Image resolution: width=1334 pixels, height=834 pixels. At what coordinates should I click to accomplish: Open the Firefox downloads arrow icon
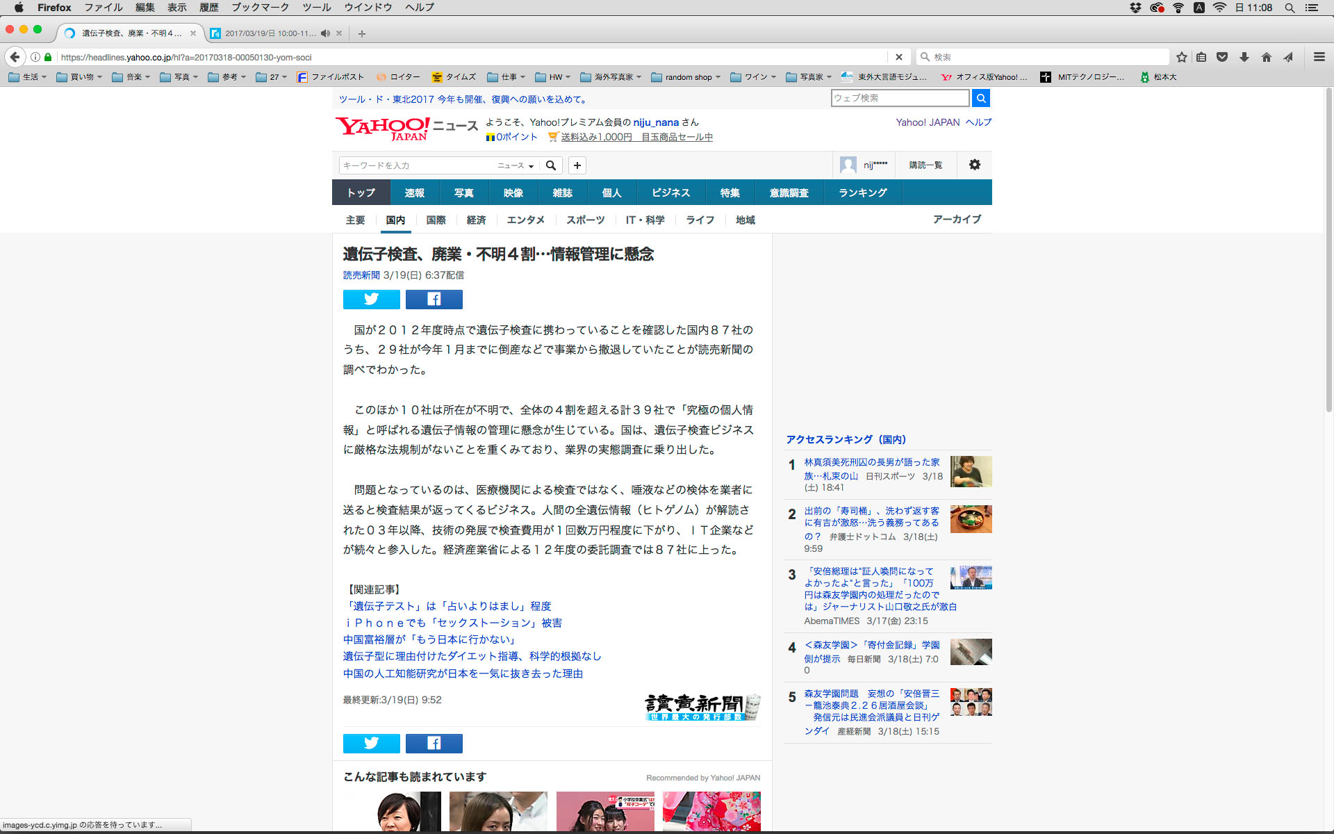pos(1244,57)
